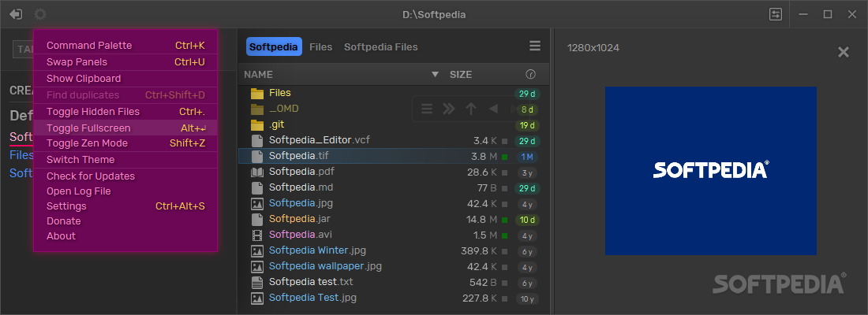The width and height of the screenshot is (868, 315).
Task: Click the Softpedia_Editor.vcf file icon
Action: (x=257, y=140)
